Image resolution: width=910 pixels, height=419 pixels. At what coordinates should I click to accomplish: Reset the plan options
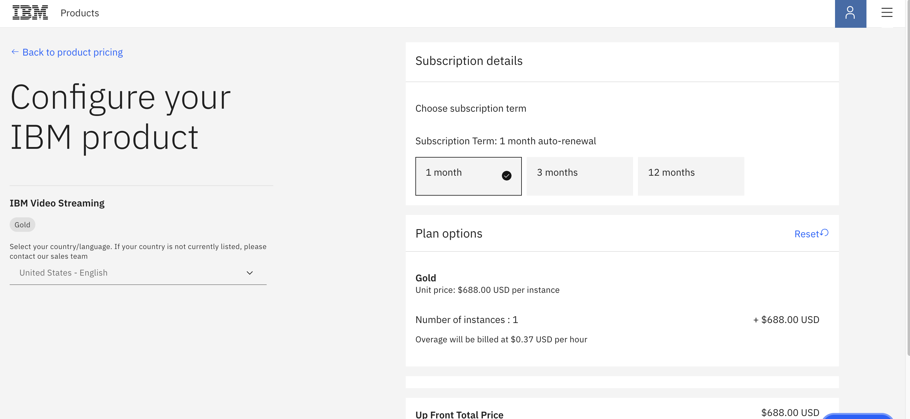pyautogui.click(x=811, y=233)
